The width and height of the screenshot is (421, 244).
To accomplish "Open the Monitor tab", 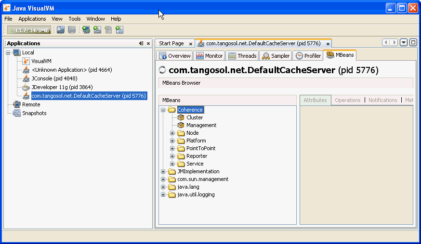I will point(210,56).
